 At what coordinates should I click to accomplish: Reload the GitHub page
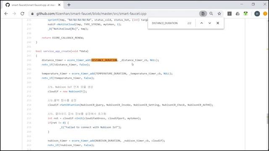[x=22, y=14]
